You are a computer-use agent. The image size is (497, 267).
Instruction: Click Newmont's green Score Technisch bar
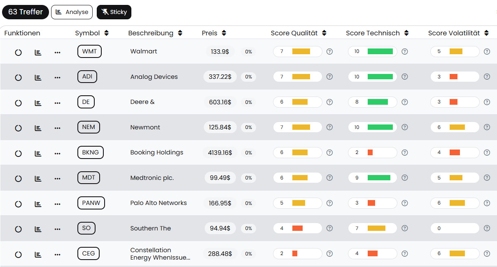[380, 127]
